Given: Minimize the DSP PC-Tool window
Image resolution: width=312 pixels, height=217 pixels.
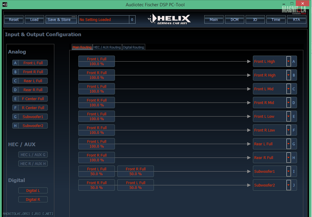Looking at the screenshot, I should coord(284,4).
